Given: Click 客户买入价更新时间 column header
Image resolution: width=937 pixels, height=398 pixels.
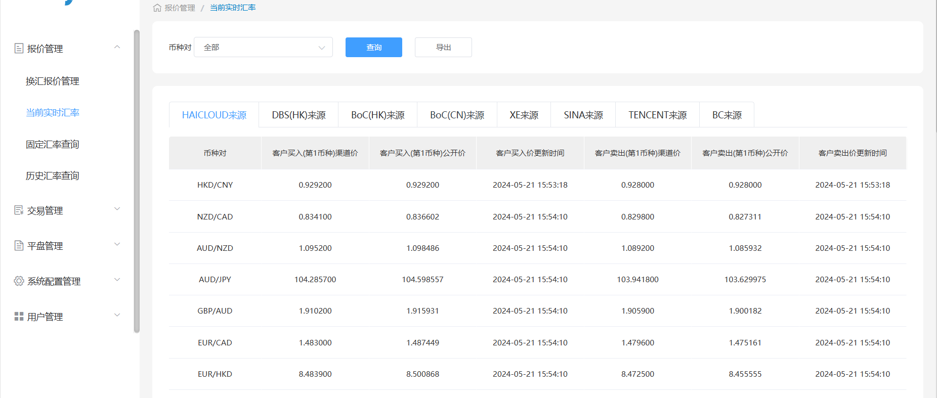Looking at the screenshot, I should (x=530, y=153).
